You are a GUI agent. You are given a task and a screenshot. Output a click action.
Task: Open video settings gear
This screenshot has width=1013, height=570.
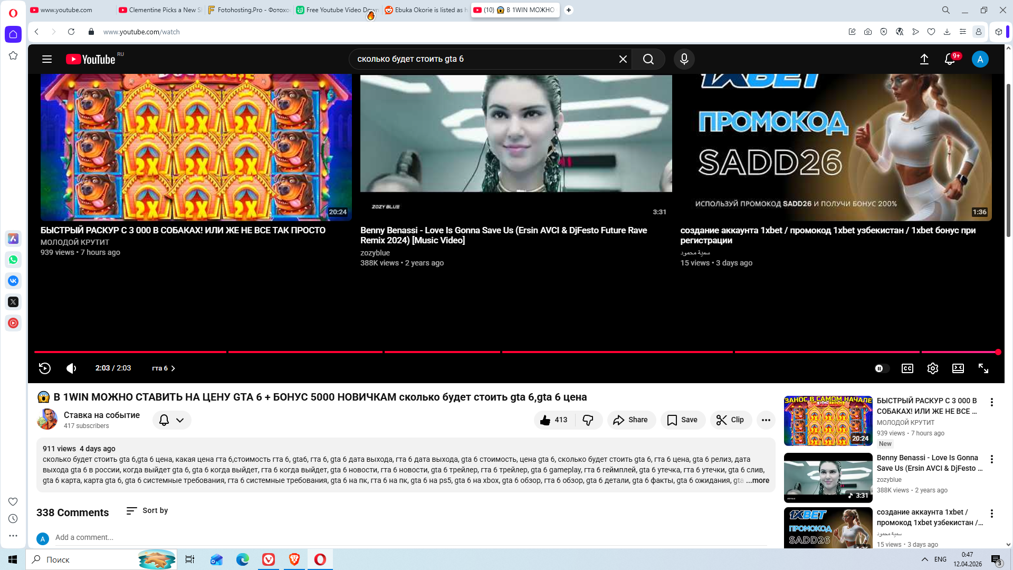point(932,368)
